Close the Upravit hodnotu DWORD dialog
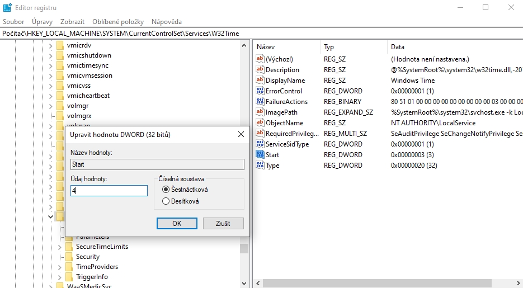The width and height of the screenshot is (523, 288). (241, 134)
